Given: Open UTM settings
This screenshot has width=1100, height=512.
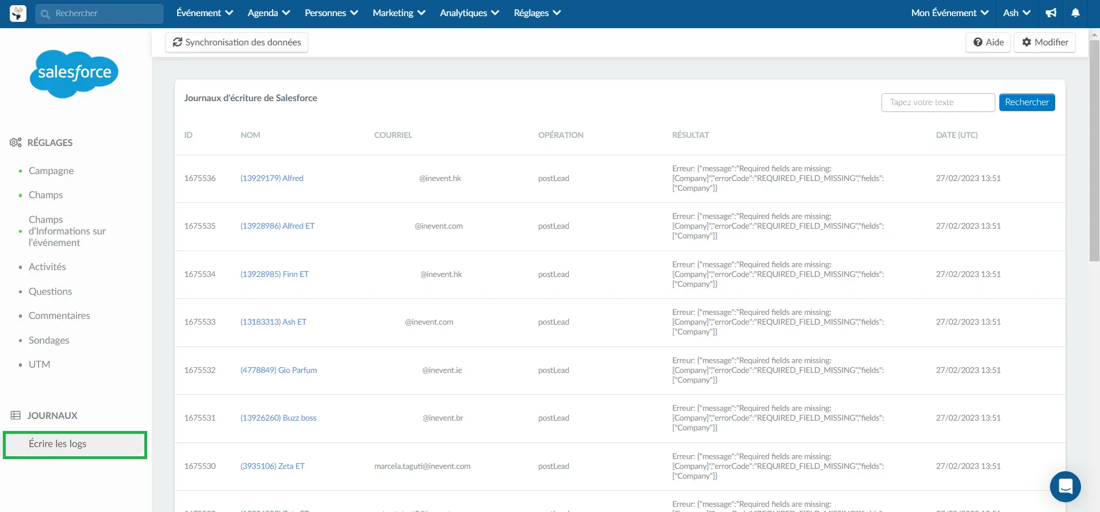Looking at the screenshot, I should click(x=39, y=364).
